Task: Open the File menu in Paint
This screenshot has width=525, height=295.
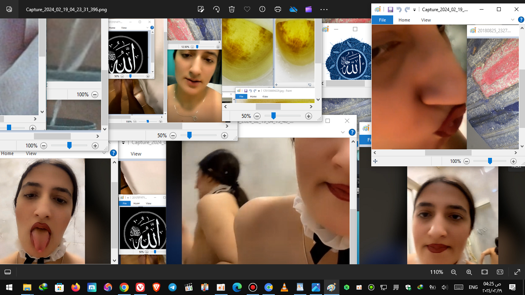Action: coord(382,20)
